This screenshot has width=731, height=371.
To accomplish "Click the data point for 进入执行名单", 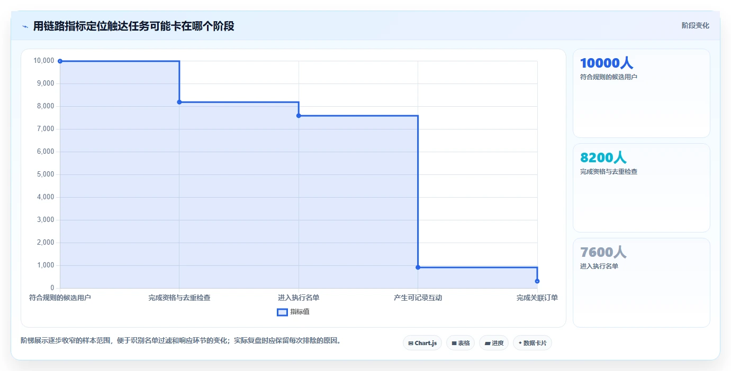I will (x=299, y=116).
